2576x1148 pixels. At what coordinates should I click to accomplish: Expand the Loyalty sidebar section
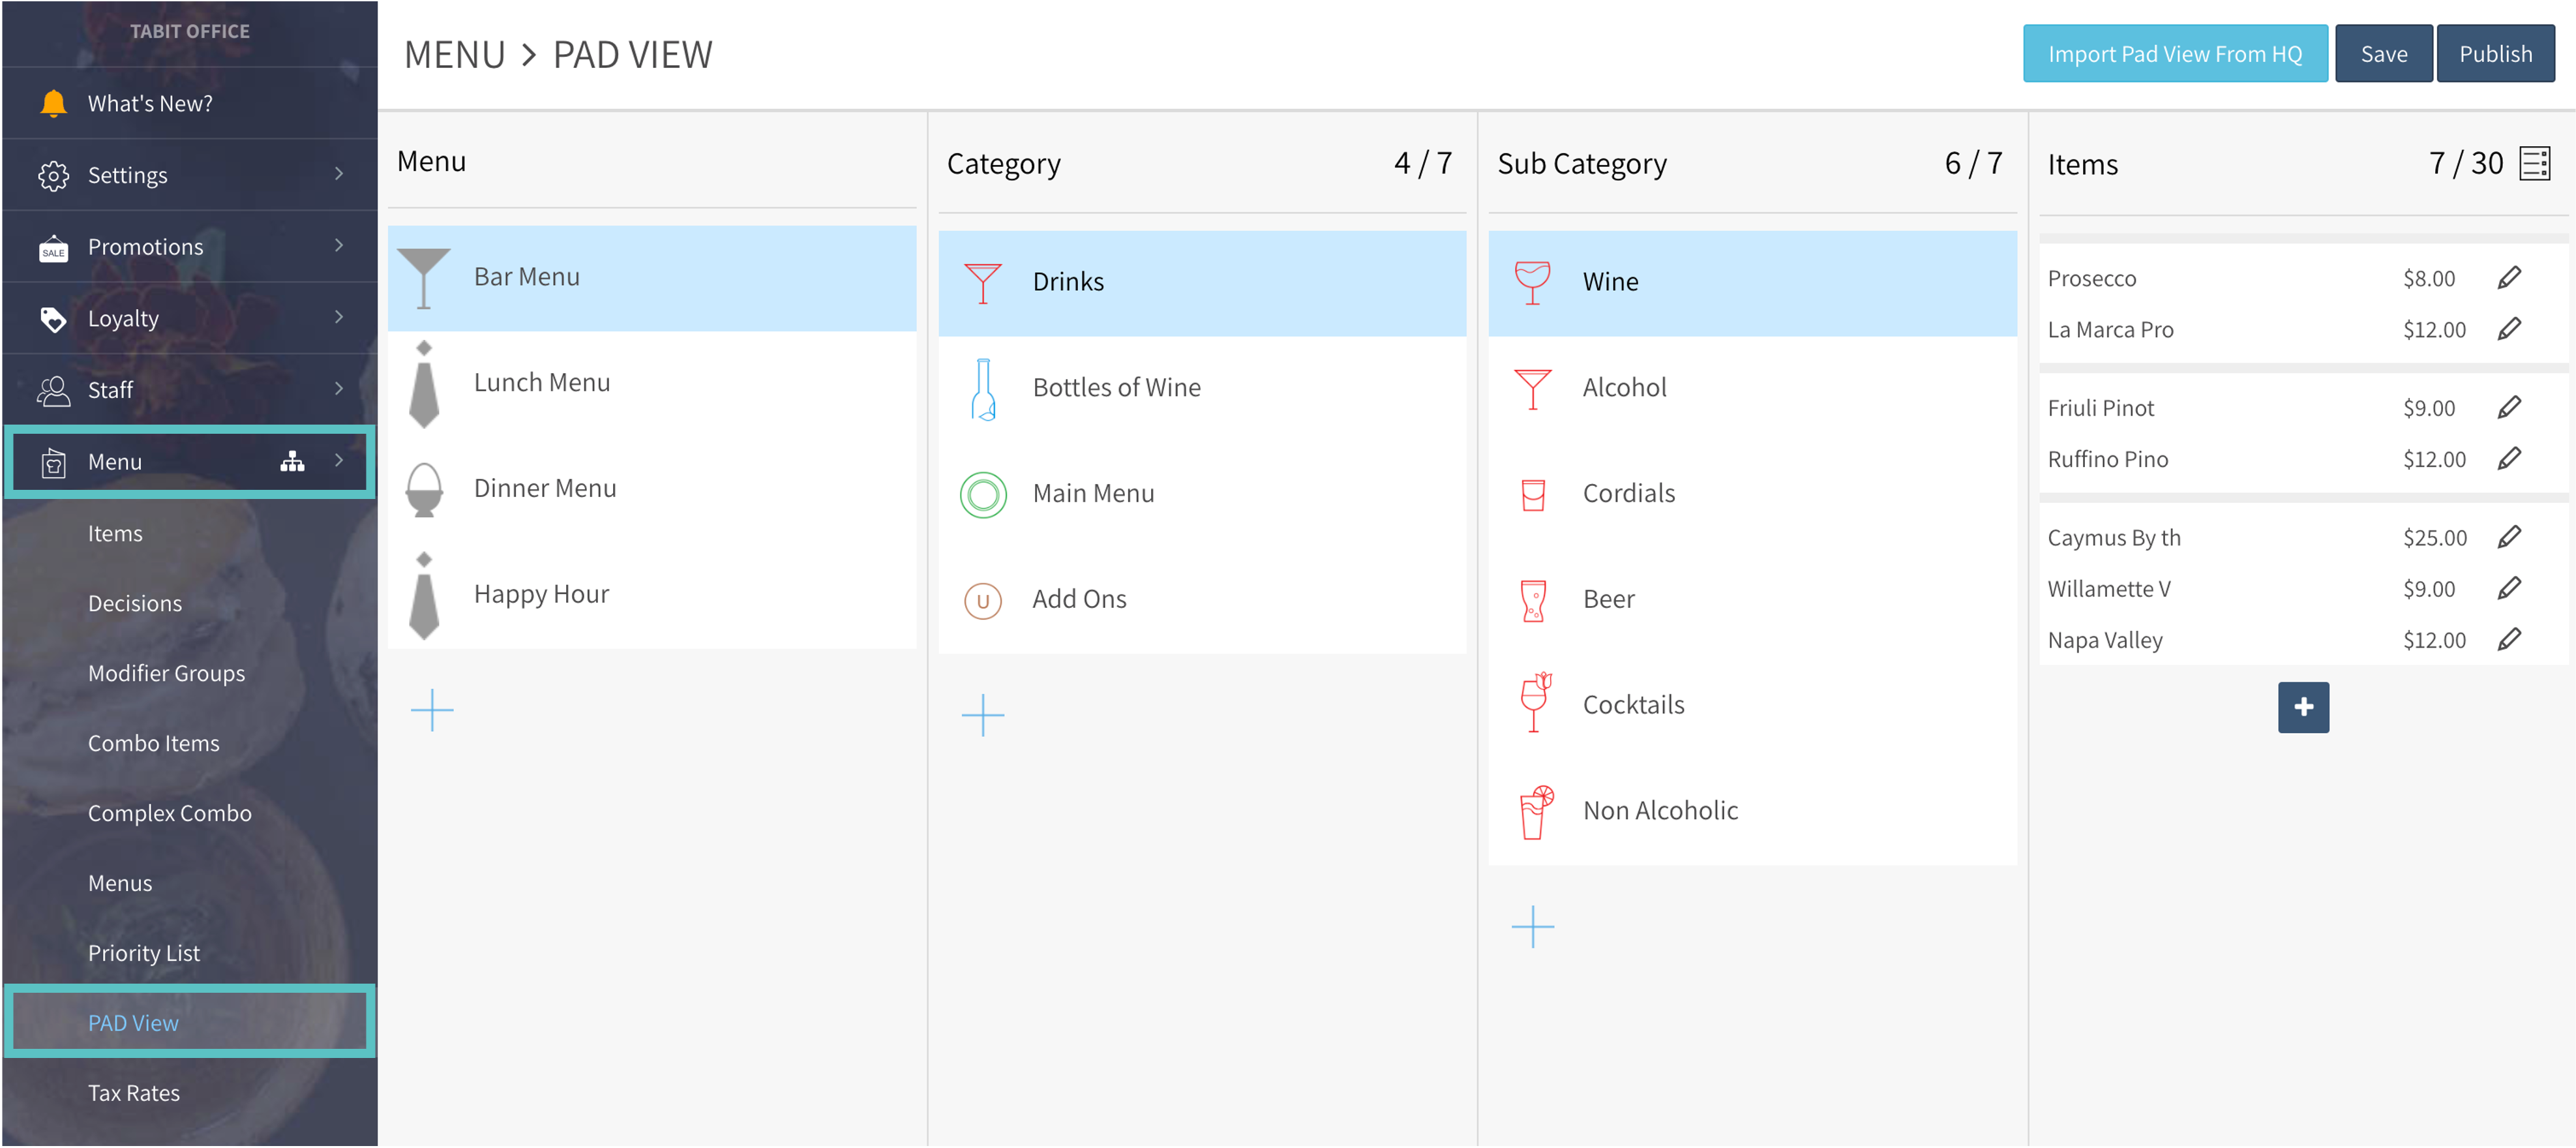pyautogui.click(x=339, y=318)
